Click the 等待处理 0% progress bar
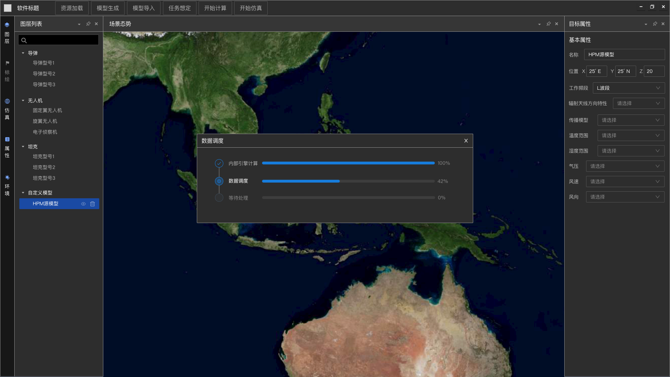Viewport: 670px width, 377px height. [348, 198]
